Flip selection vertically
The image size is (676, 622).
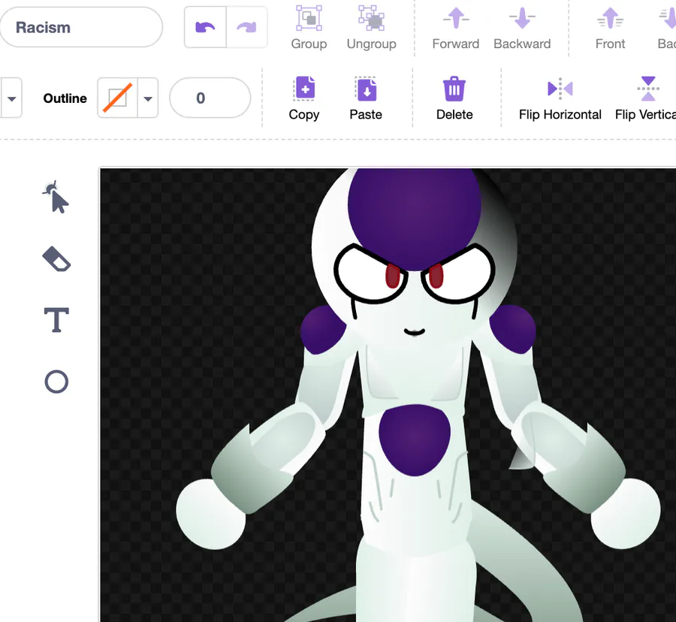point(646,98)
